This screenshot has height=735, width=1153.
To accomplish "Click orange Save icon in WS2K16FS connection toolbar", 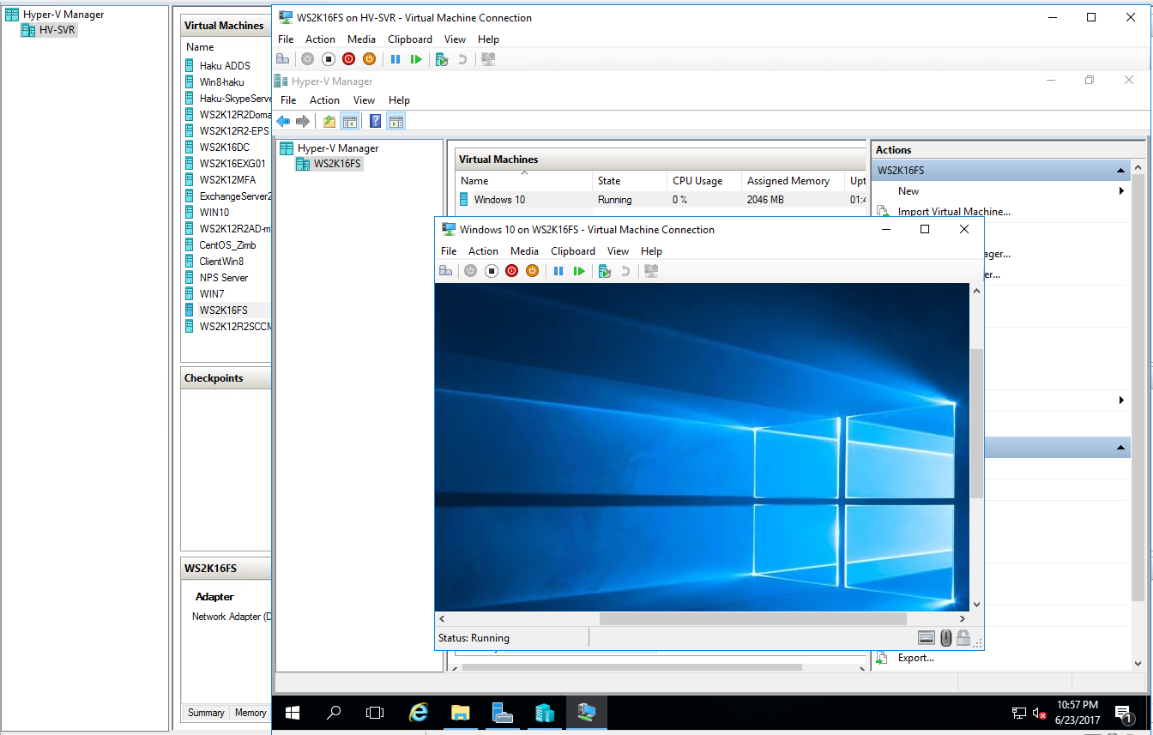I will pos(369,59).
